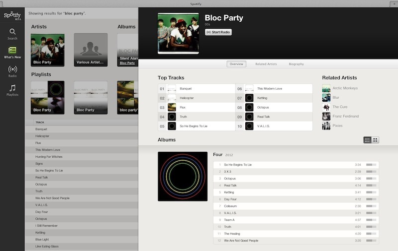The image size is (398, 251).
Task: Click the window resize button at title bar corner
Action: pos(394,4)
